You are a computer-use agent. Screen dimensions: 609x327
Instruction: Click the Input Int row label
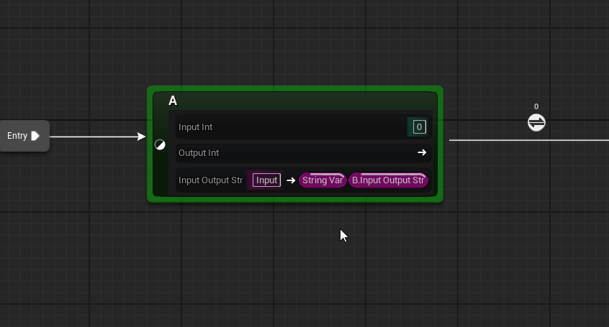195,127
